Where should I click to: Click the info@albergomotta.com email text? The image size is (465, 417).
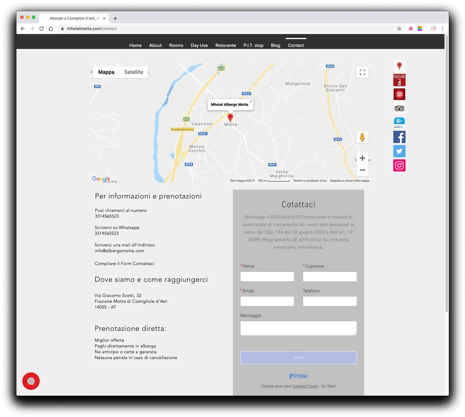[119, 251]
